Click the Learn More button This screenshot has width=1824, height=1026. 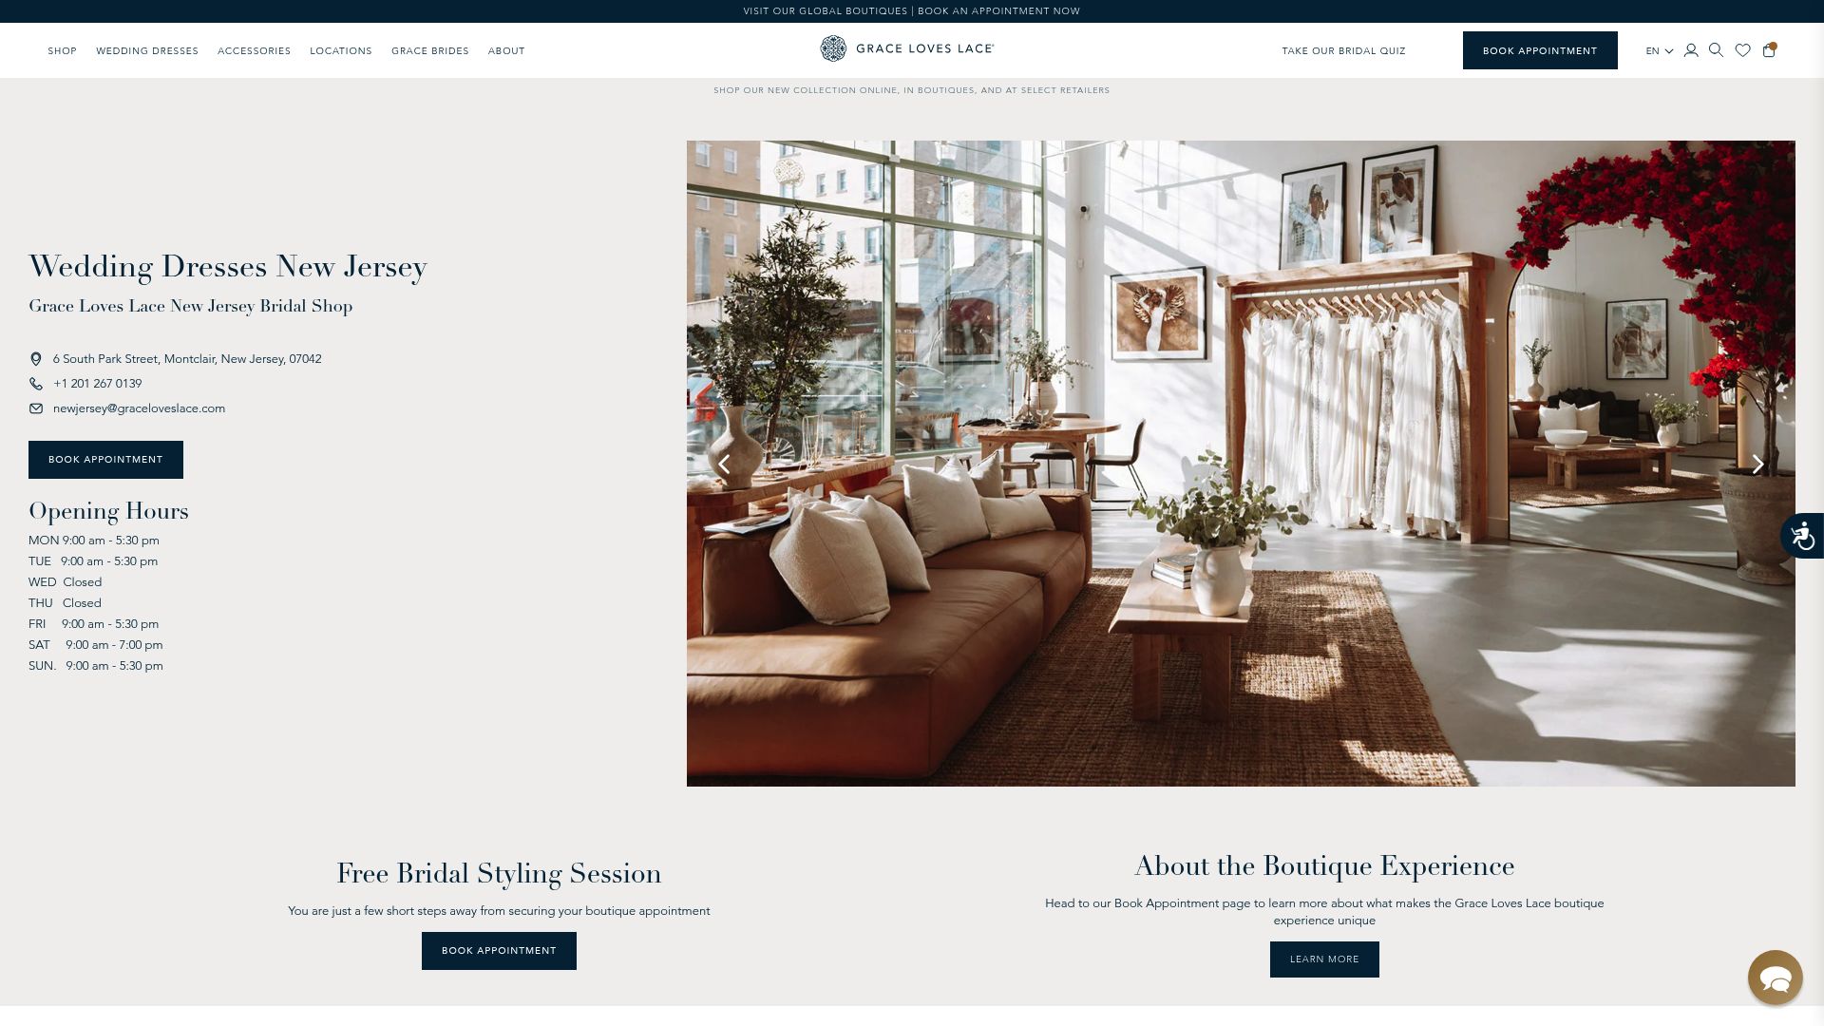(x=1324, y=959)
